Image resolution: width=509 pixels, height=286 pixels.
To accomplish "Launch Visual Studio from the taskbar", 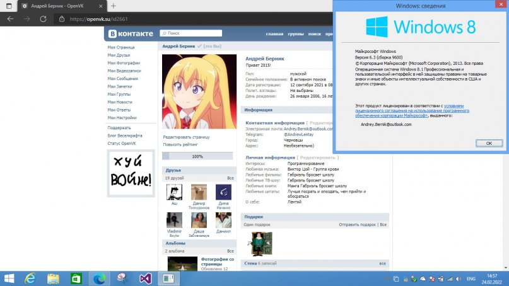I will 145,277.
